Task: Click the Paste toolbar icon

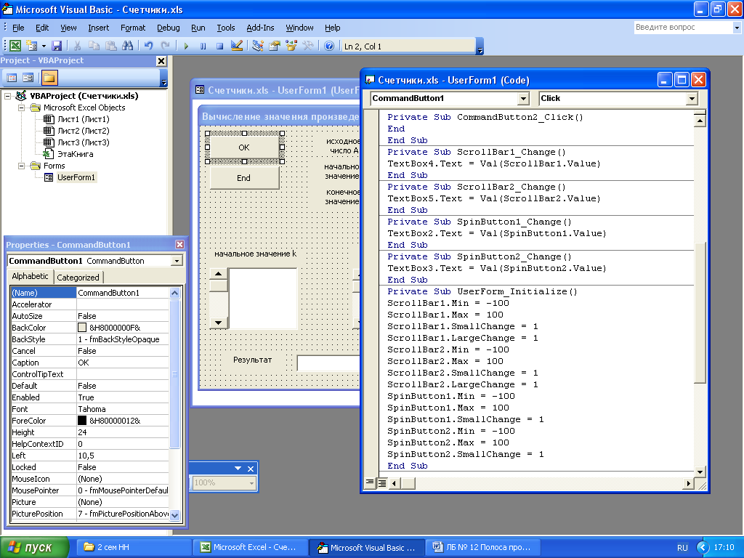Action: [x=111, y=46]
